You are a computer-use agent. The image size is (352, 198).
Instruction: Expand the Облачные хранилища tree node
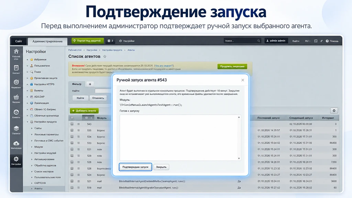point(27,115)
